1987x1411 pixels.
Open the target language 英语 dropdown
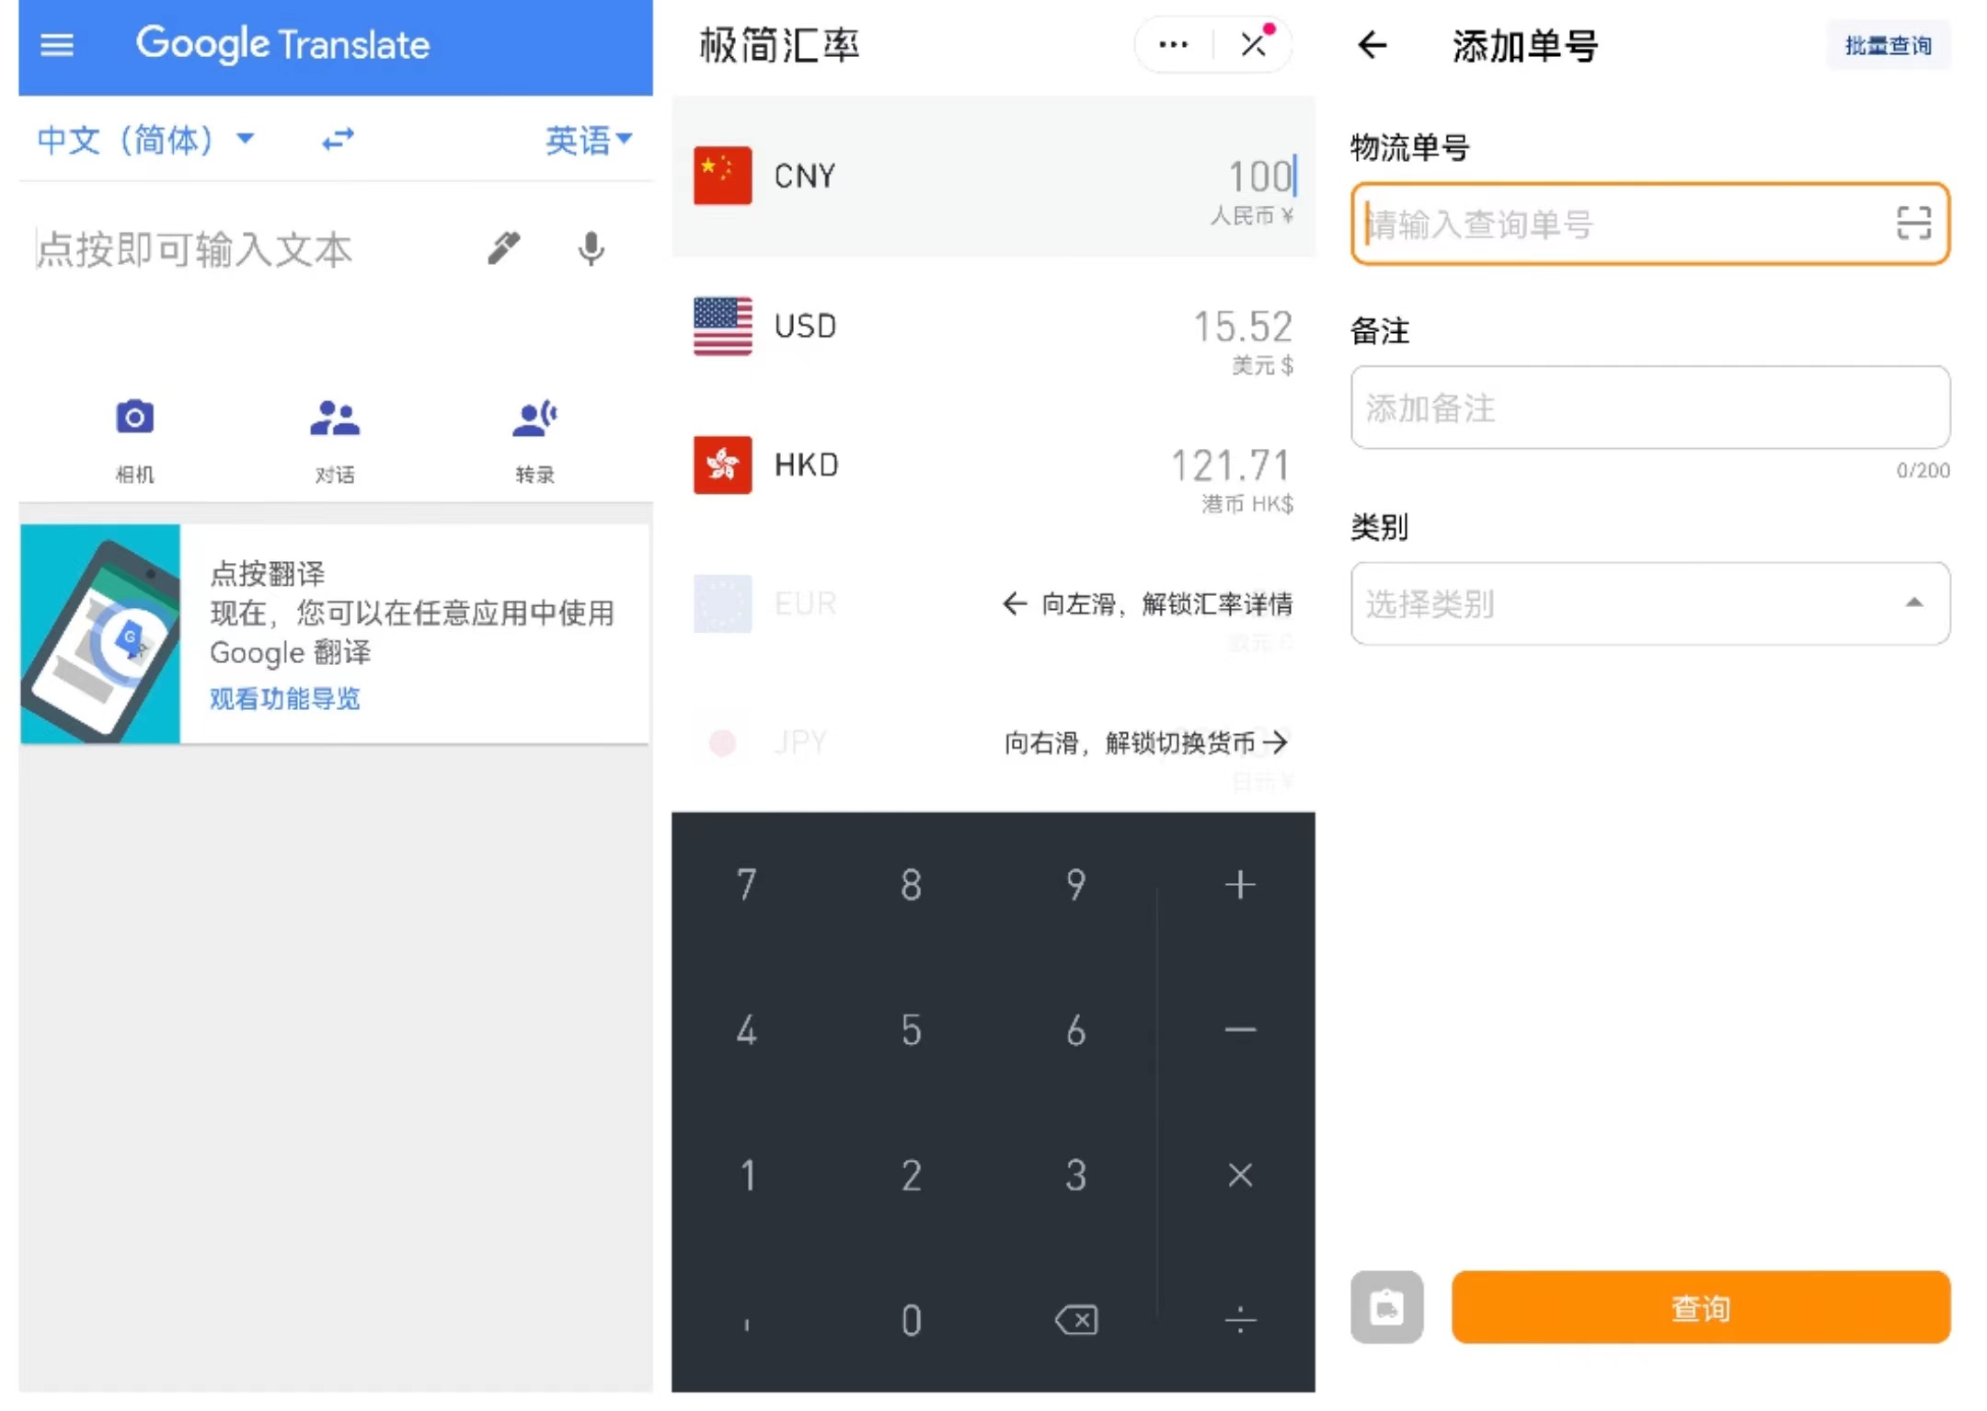pos(588,140)
